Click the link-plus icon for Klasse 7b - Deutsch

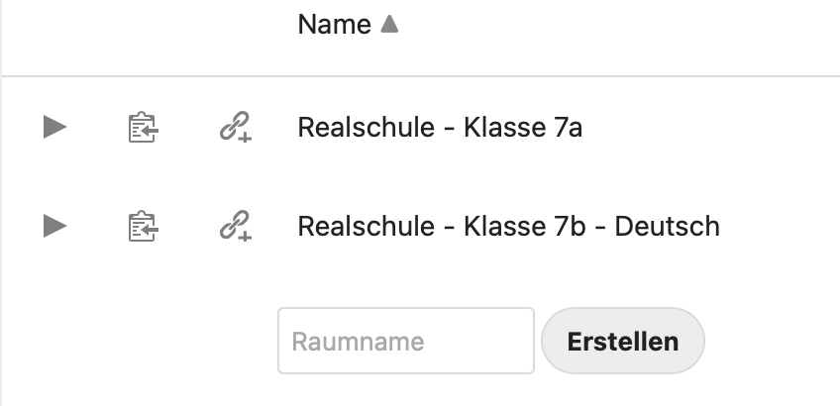pyautogui.click(x=235, y=228)
